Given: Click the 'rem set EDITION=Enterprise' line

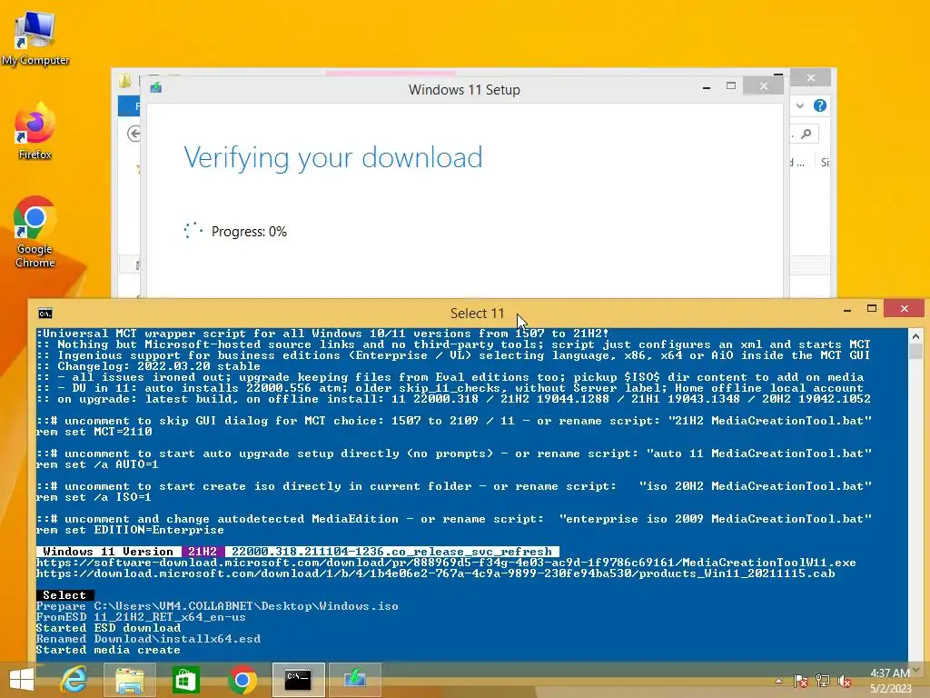Looking at the screenshot, I should 130,530.
